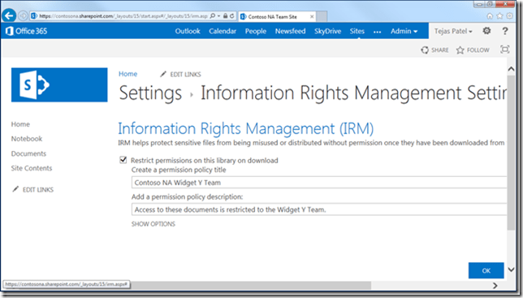Open browser favorites star icon
This screenshot has height=298, width=523.
pyautogui.click(x=499, y=16)
